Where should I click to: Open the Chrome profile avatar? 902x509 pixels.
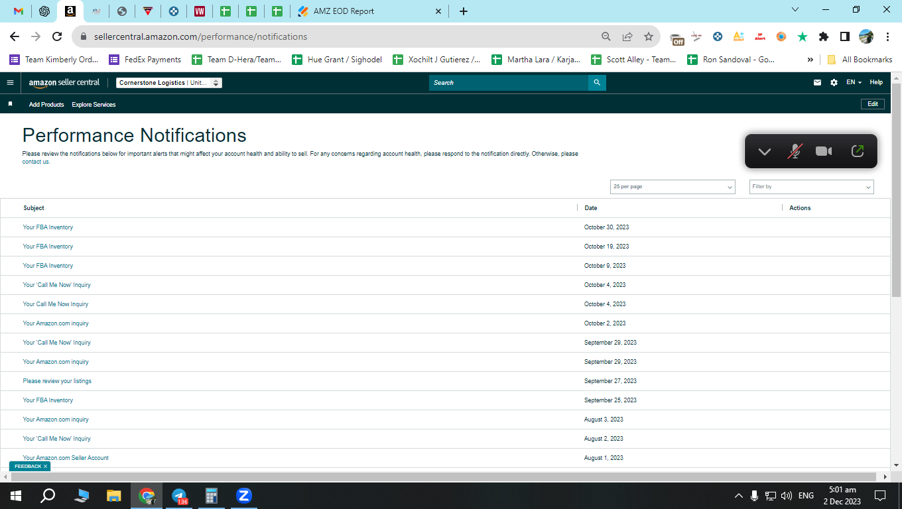tap(866, 36)
